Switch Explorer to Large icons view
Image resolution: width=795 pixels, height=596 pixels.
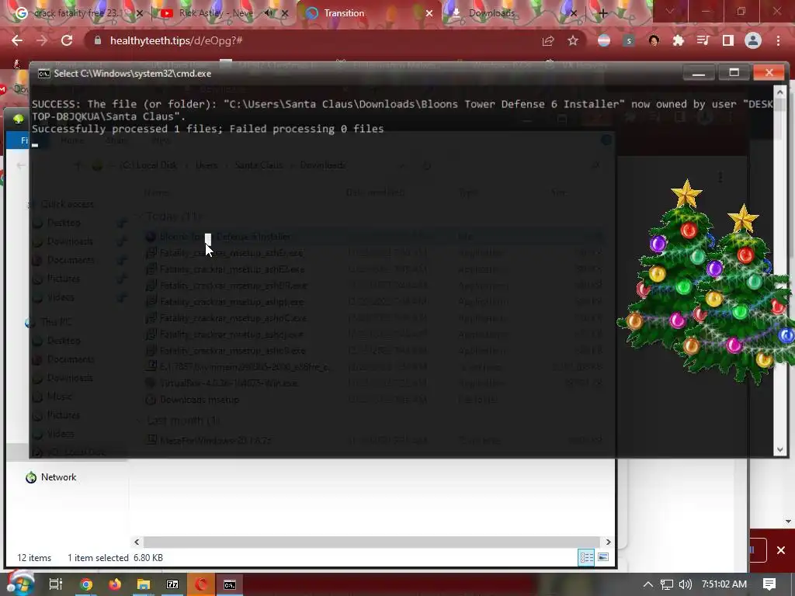tap(602, 557)
